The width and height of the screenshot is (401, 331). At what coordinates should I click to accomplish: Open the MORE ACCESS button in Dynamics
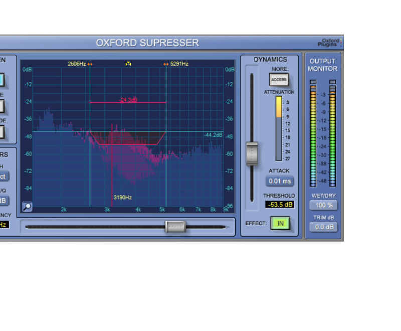click(279, 80)
